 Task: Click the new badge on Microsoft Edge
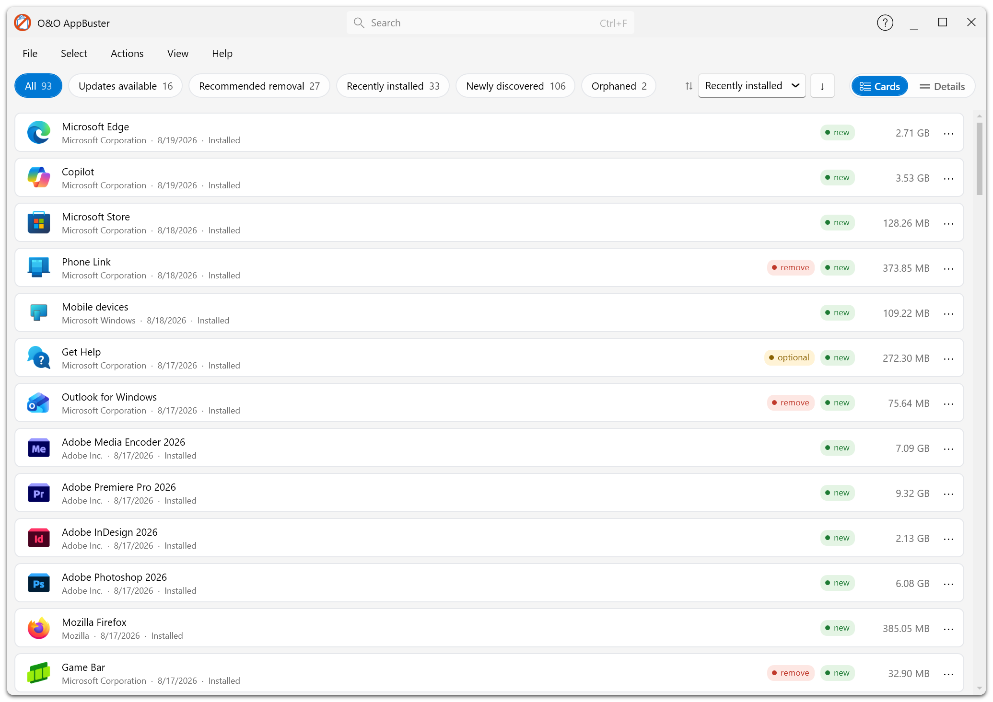(x=838, y=132)
